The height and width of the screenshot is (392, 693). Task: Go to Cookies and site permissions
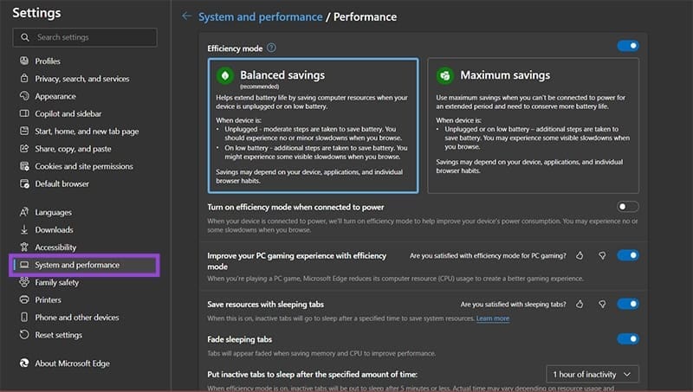tap(84, 166)
